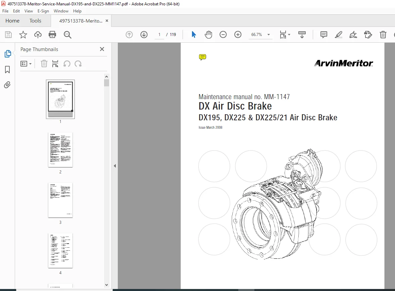
Task: Open the Attachments paperclip panel
Action: pos(7,85)
